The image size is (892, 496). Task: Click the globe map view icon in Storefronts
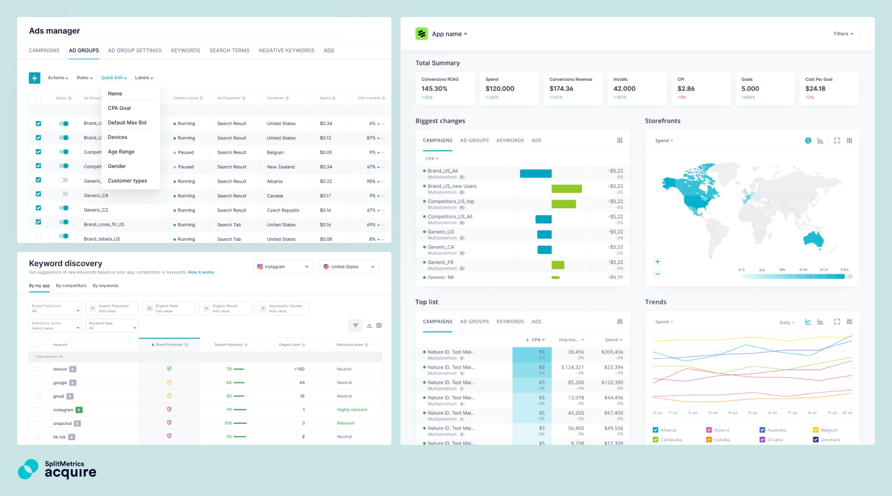point(808,140)
